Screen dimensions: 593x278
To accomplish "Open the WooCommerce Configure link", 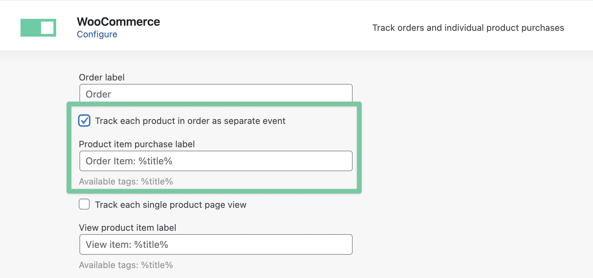I will pyautogui.click(x=97, y=34).
